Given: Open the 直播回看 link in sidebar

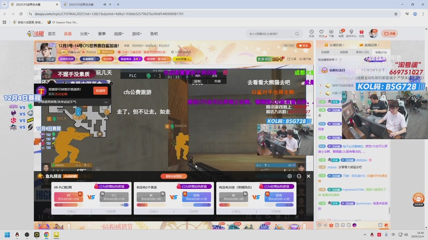Looking at the screenshot, I should coord(369,45).
